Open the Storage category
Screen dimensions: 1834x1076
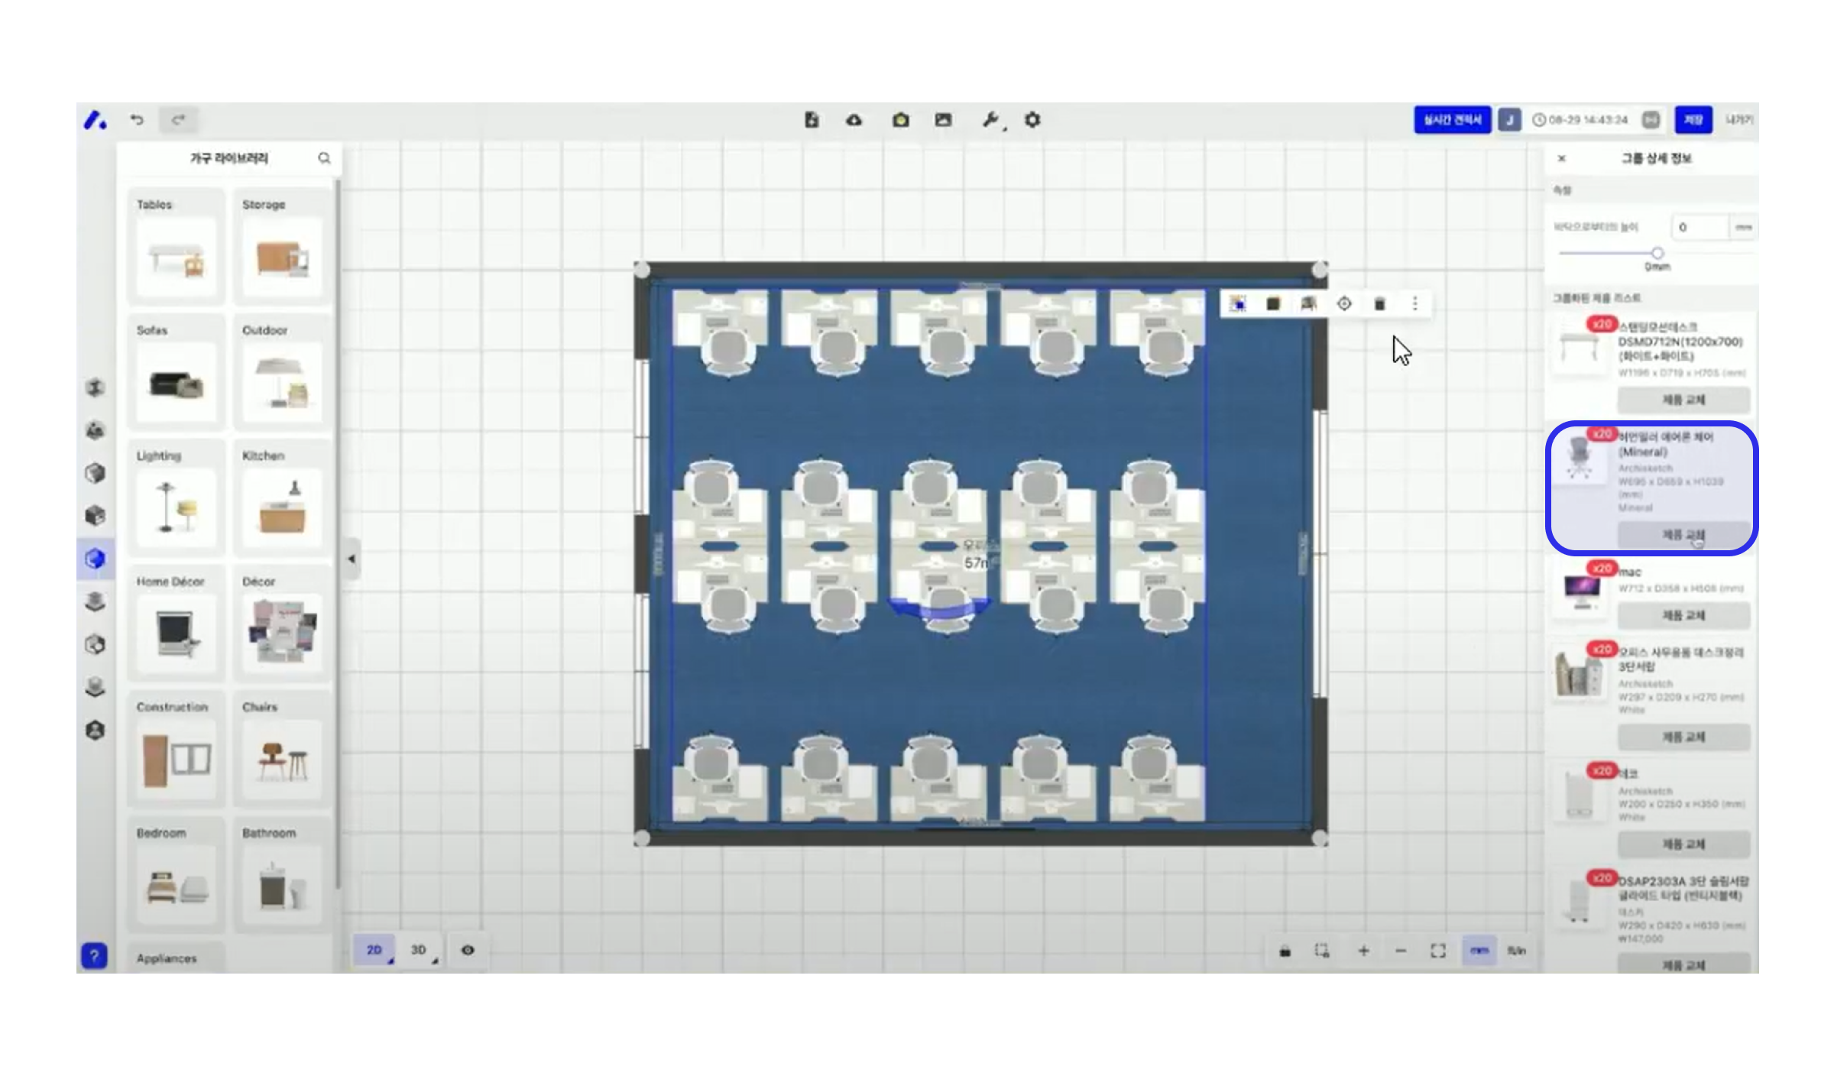pos(282,246)
